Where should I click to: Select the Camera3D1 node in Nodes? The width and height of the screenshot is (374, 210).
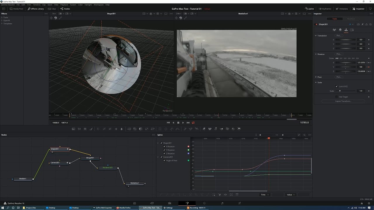(x=59, y=163)
